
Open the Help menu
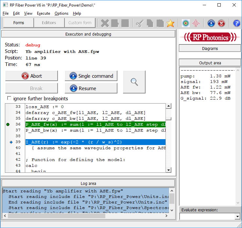pyautogui.click(x=77, y=13)
